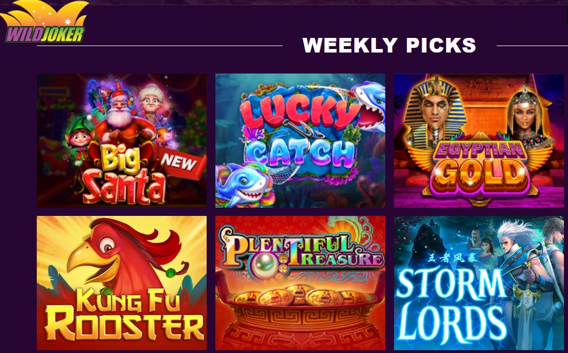Click the elf character in Big Santa
The image size is (568, 353).
point(79,141)
